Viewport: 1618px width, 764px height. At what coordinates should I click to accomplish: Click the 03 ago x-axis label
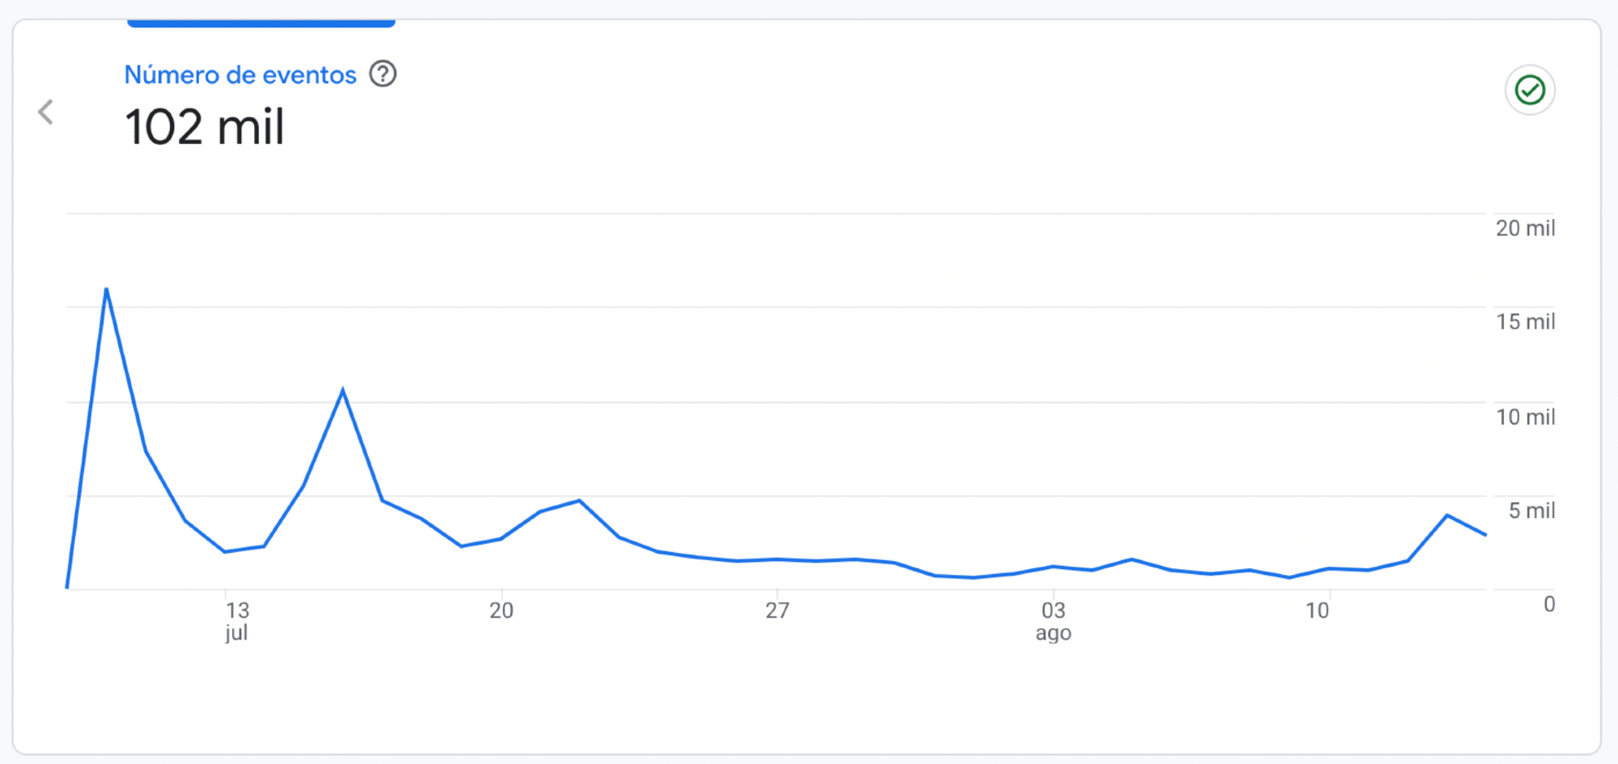(1053, 620)
